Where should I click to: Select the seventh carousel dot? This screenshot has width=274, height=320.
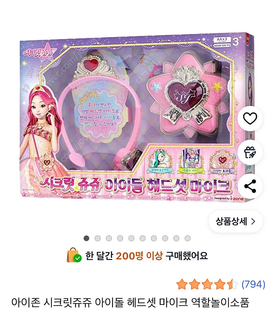154,238
